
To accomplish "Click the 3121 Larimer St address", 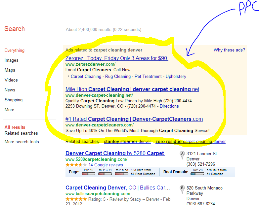I will tap(202, 154).
